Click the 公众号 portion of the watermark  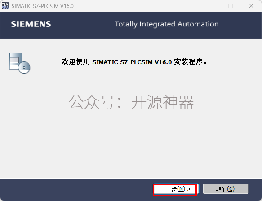coord(92,102)
